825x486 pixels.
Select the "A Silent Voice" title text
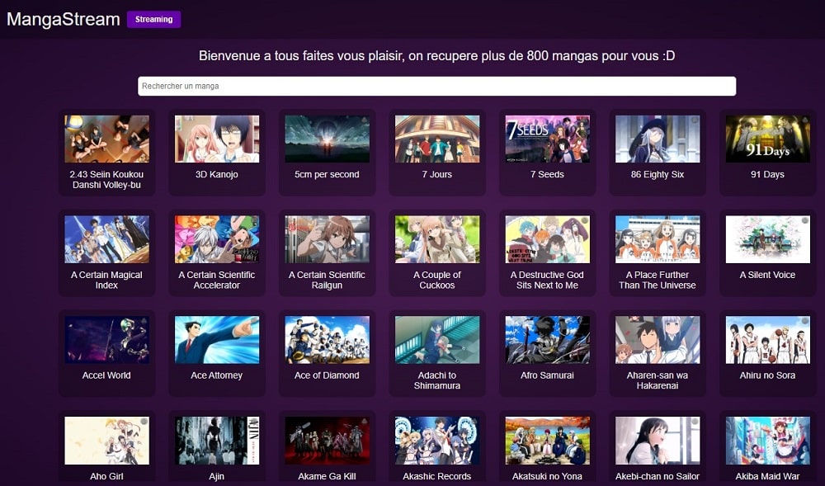767,275
